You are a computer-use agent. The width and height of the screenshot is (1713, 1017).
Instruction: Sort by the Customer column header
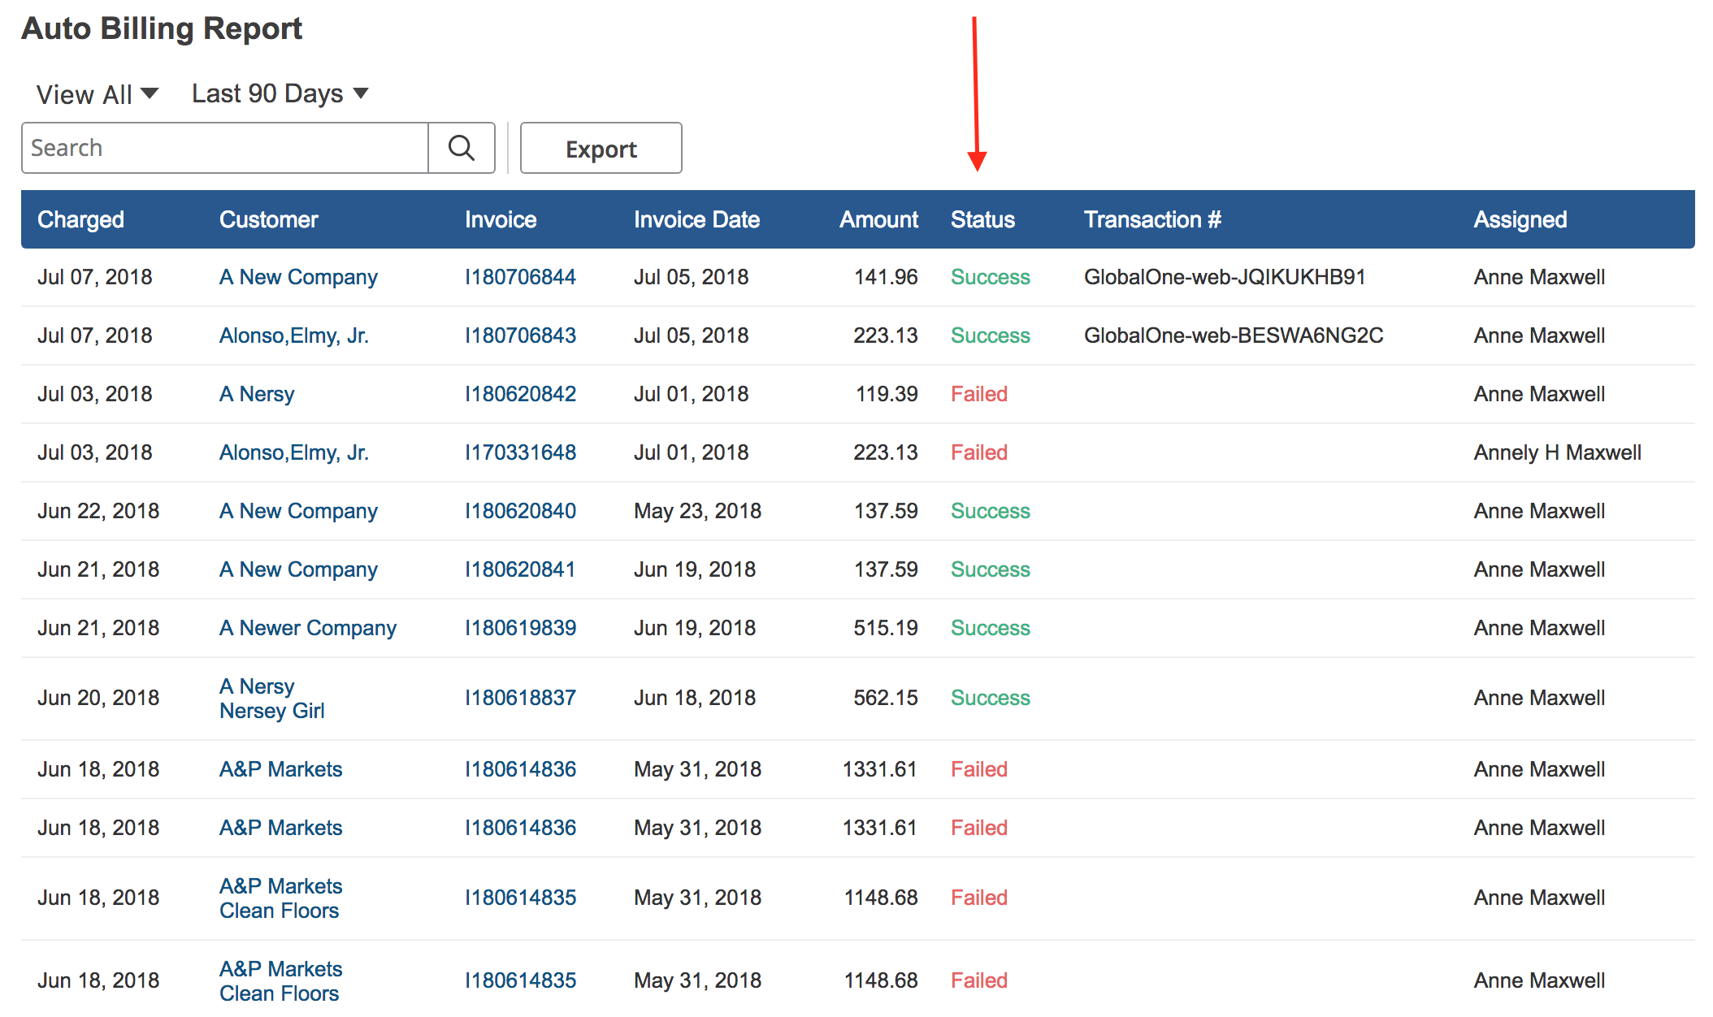click(x=268, y=219)
